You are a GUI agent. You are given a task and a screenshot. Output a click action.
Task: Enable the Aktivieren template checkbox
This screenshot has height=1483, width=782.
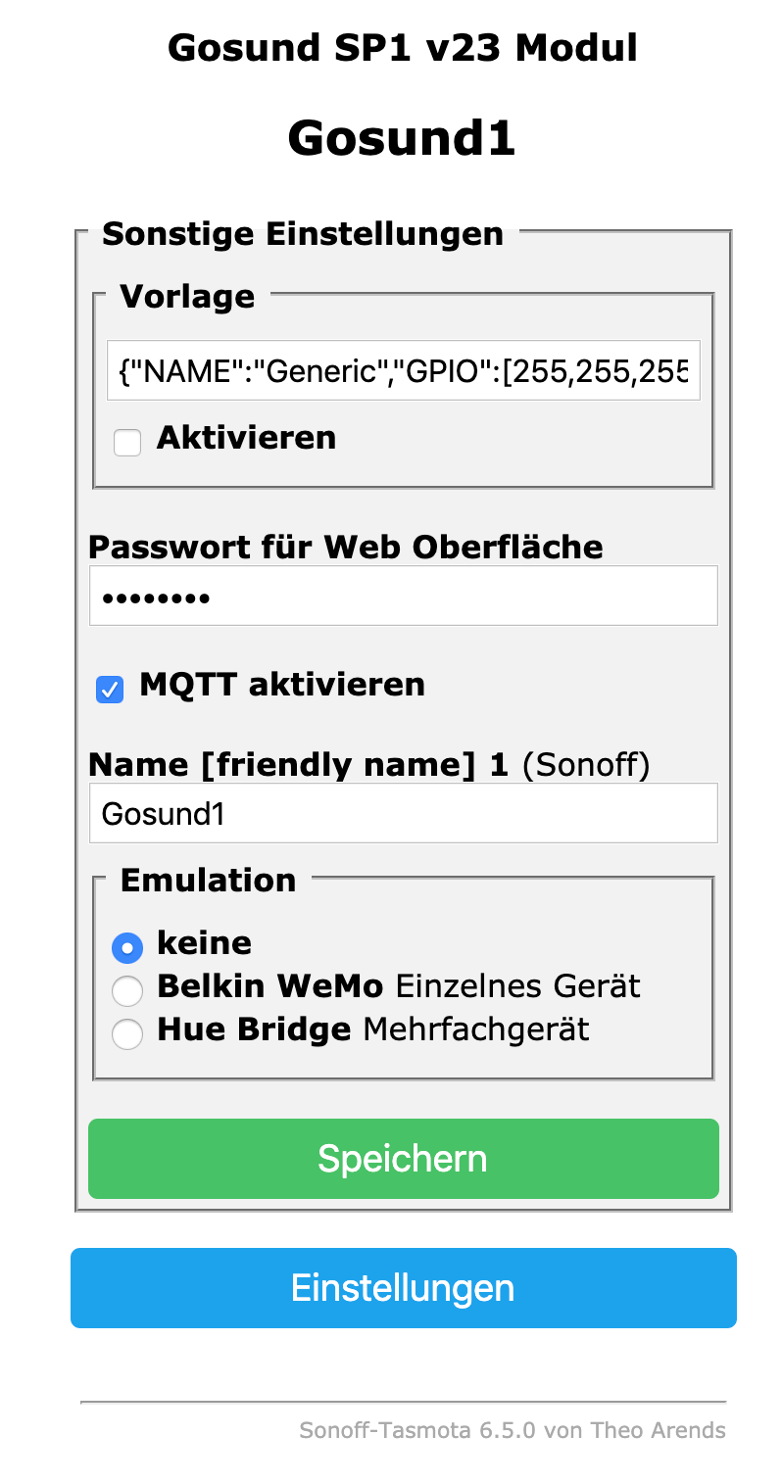click(127, 443)
